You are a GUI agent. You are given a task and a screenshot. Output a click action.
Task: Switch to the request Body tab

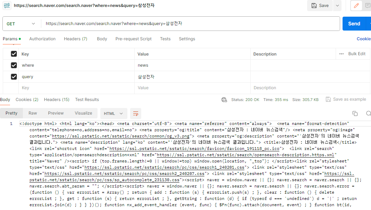pos(102,39)
